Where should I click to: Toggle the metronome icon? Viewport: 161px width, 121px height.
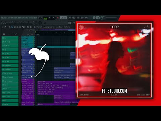[70, 18]
